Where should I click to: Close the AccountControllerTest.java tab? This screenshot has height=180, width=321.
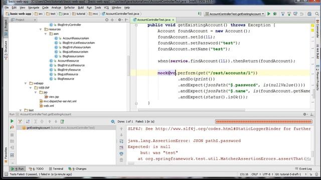(173, 20)
